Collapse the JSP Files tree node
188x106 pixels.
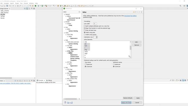pos(66,62)
